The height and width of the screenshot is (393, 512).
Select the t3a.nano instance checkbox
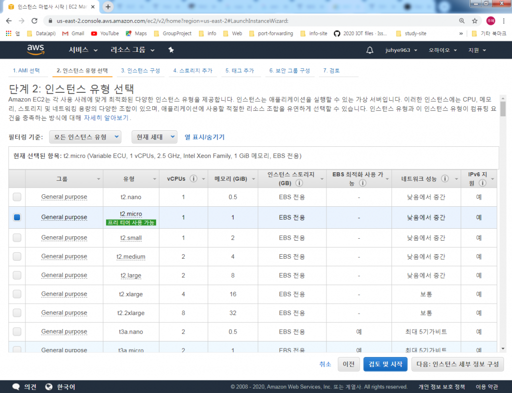click(17, 332)
